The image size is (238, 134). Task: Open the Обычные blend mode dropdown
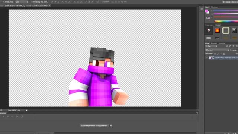pos(217,50)
